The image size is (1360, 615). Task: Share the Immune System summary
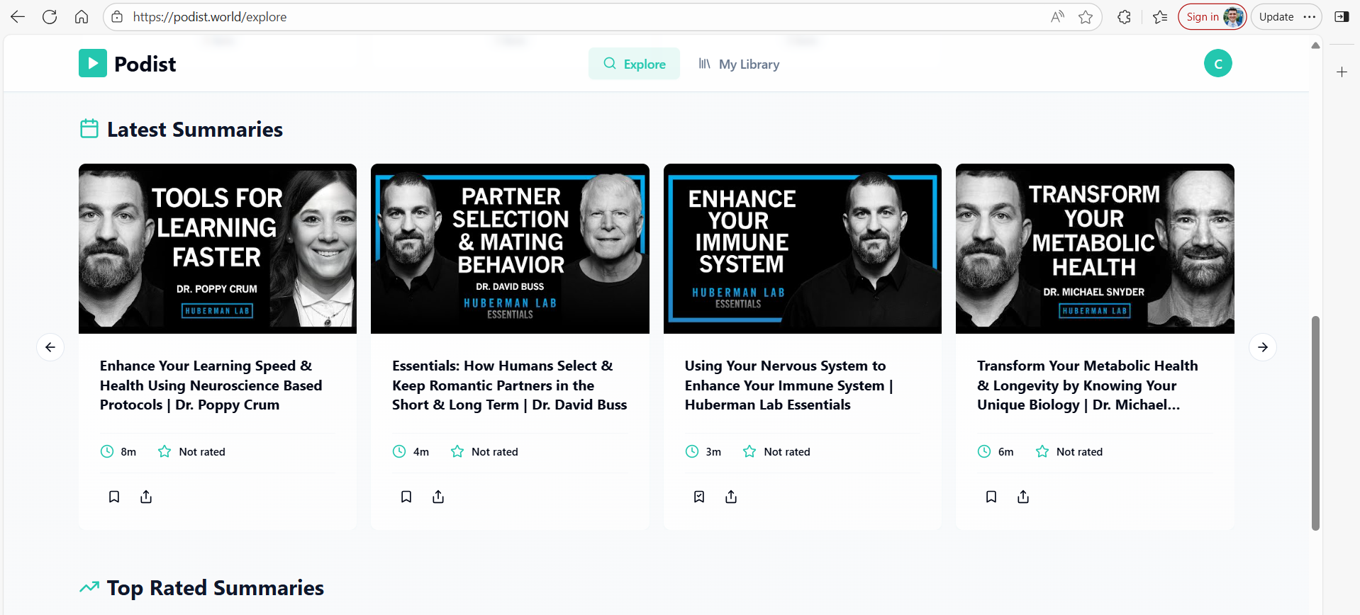tap(731, 497)
